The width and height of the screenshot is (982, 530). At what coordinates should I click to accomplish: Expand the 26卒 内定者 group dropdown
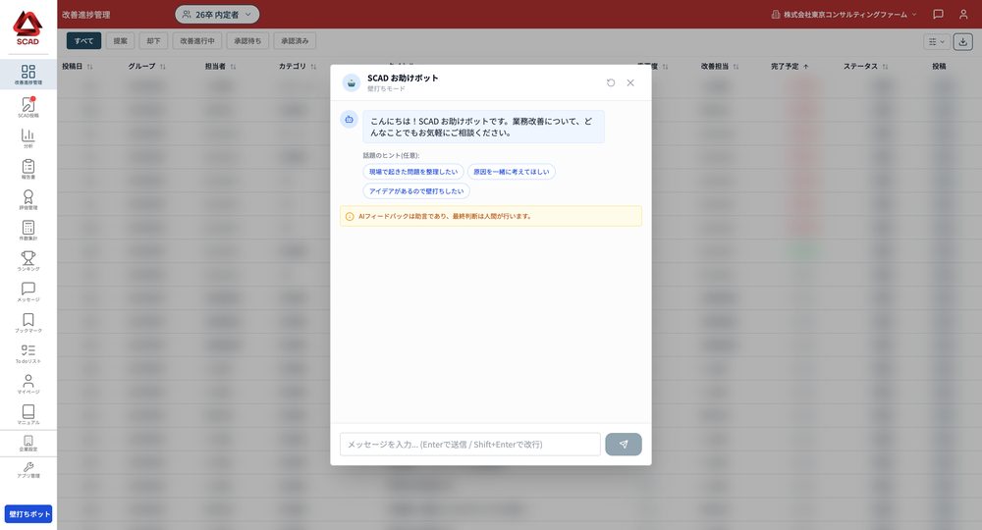pyautogui.click(x=217, y=15)
